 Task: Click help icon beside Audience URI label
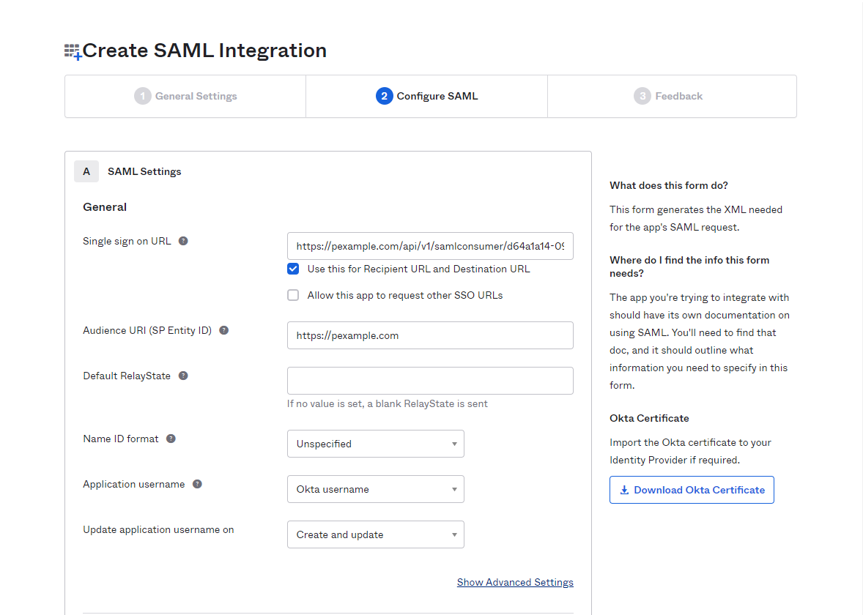(224, 330)
